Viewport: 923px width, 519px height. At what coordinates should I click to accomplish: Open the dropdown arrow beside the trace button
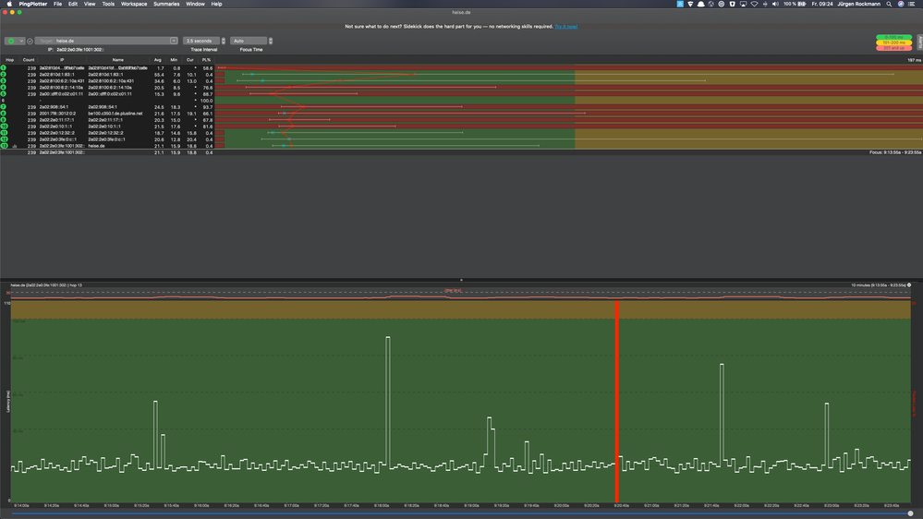click(x=21, y=42)
